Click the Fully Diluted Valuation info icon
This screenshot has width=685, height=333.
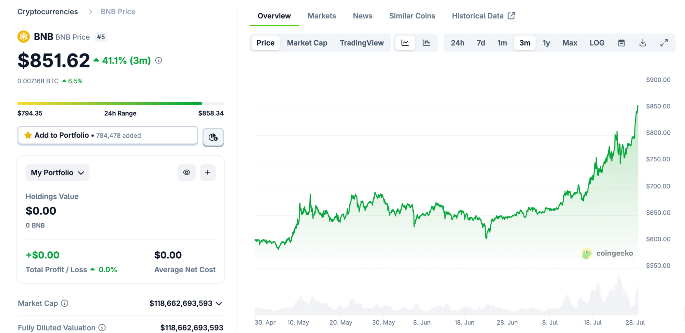[x=102, y=328]
